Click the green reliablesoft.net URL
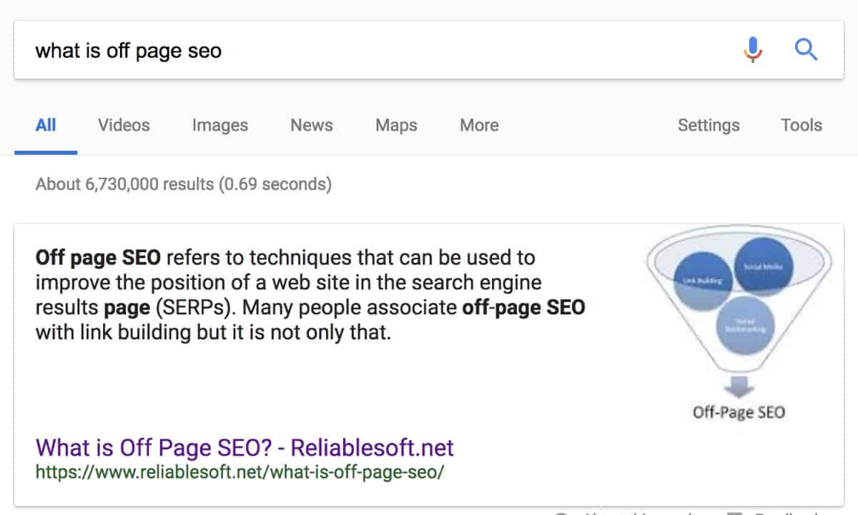 click(240, 472)
